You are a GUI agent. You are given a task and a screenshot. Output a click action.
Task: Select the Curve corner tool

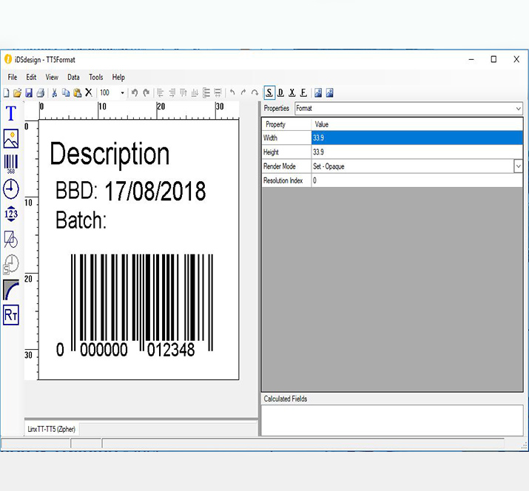pos(11,290)
